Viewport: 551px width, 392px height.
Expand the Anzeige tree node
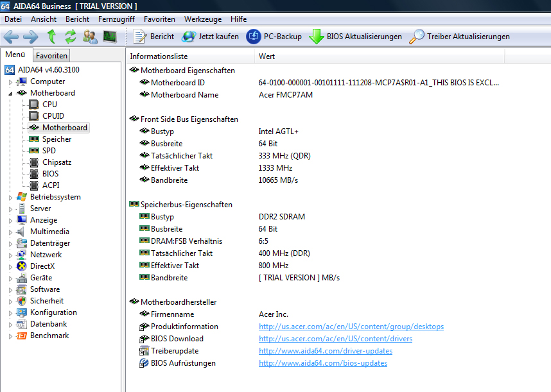10,221
